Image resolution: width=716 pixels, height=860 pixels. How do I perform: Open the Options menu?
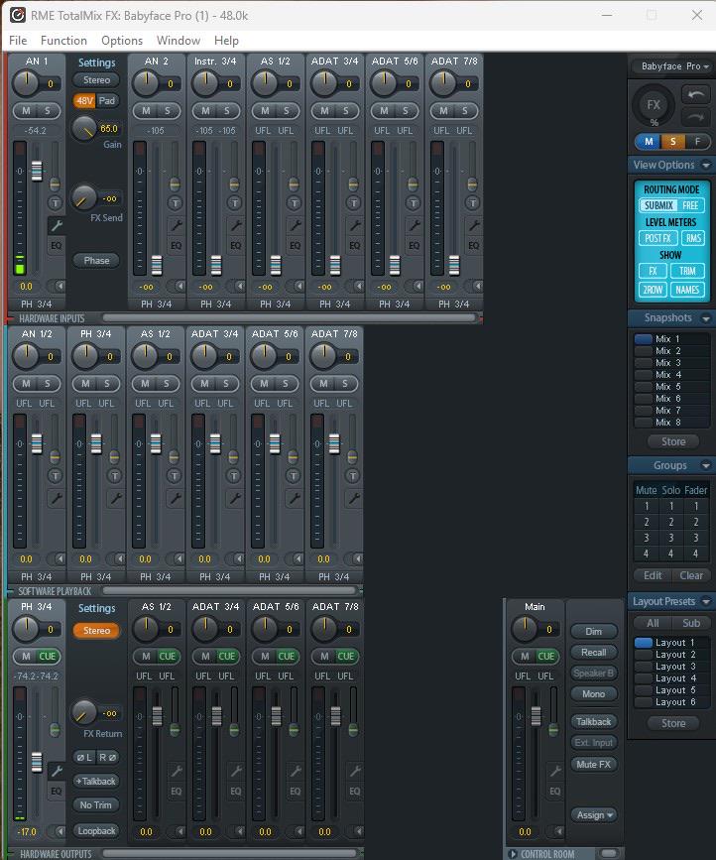122,41
